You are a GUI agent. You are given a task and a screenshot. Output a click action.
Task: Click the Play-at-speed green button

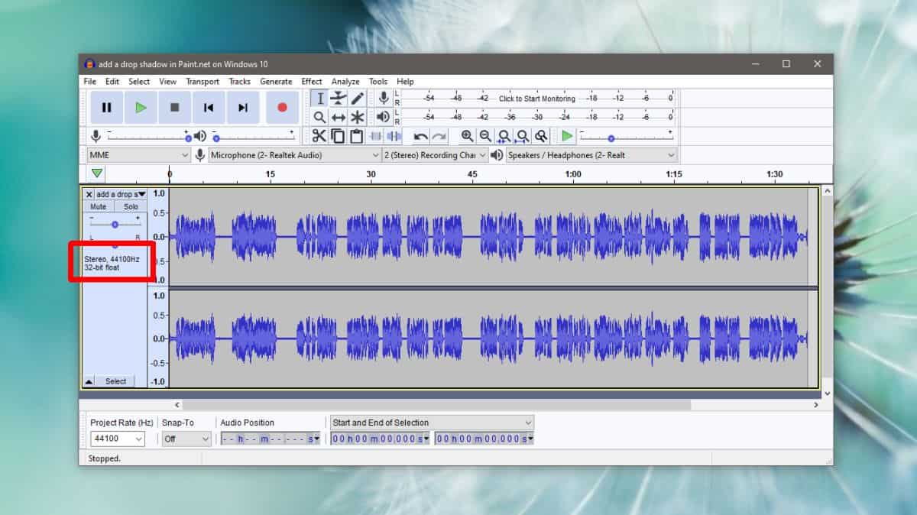(x=566, y=136)
